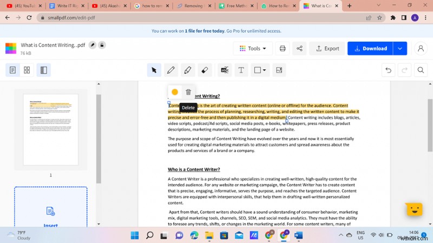Open Chrome tab search chevron
This screenshot has height=243, width=433.
click(378, 5)
